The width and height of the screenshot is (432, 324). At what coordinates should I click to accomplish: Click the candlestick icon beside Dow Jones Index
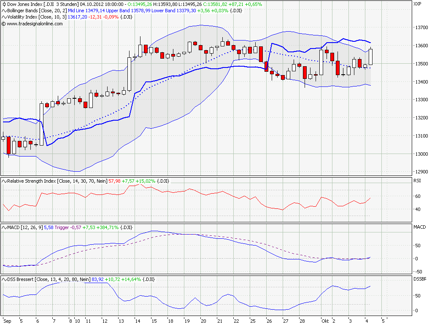(3, 3)
